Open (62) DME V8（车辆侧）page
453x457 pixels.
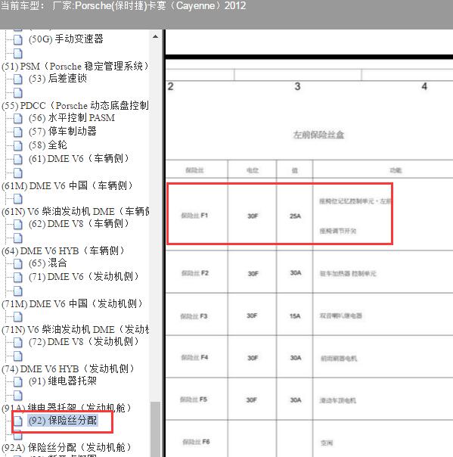pos(79,223)
